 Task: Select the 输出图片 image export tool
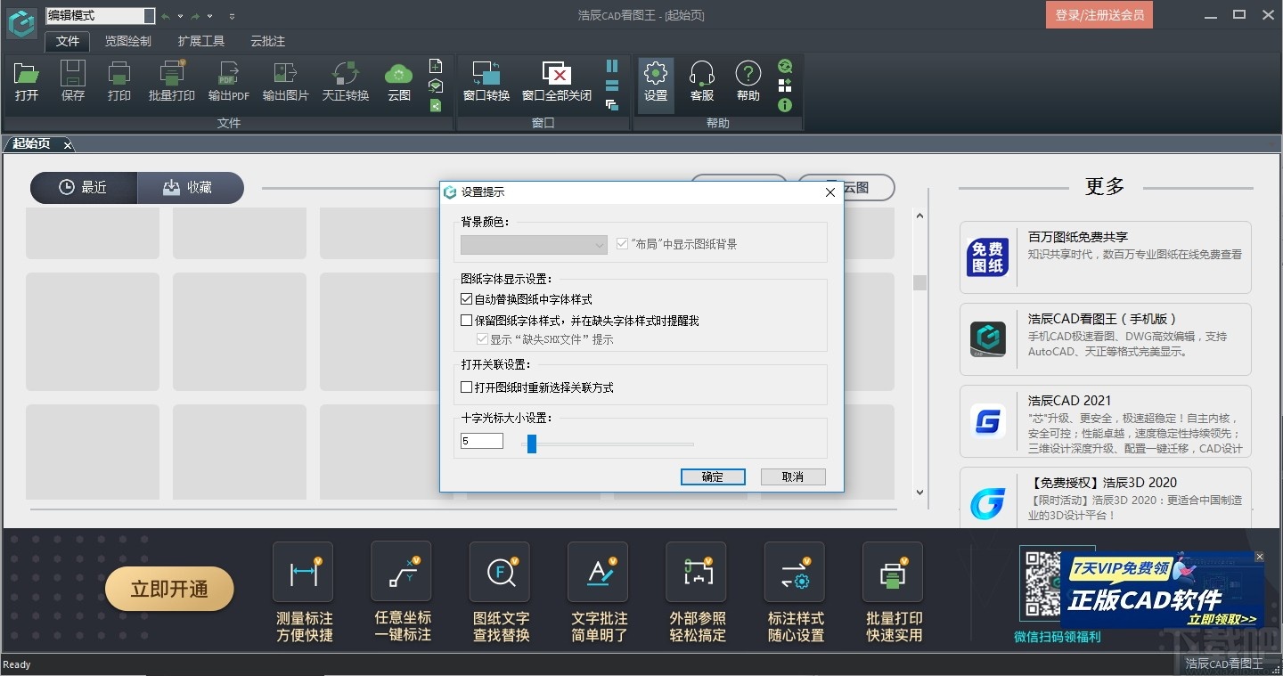(284, 80)
